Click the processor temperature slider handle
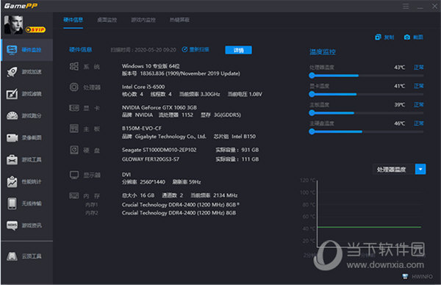The width and height of the screenshot is (441, 285). tap(312, 76)
